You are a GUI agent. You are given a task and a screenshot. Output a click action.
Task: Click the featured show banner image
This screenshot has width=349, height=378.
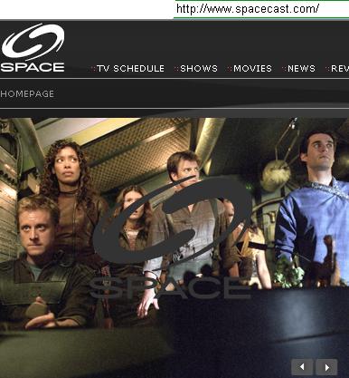(174, 247)
